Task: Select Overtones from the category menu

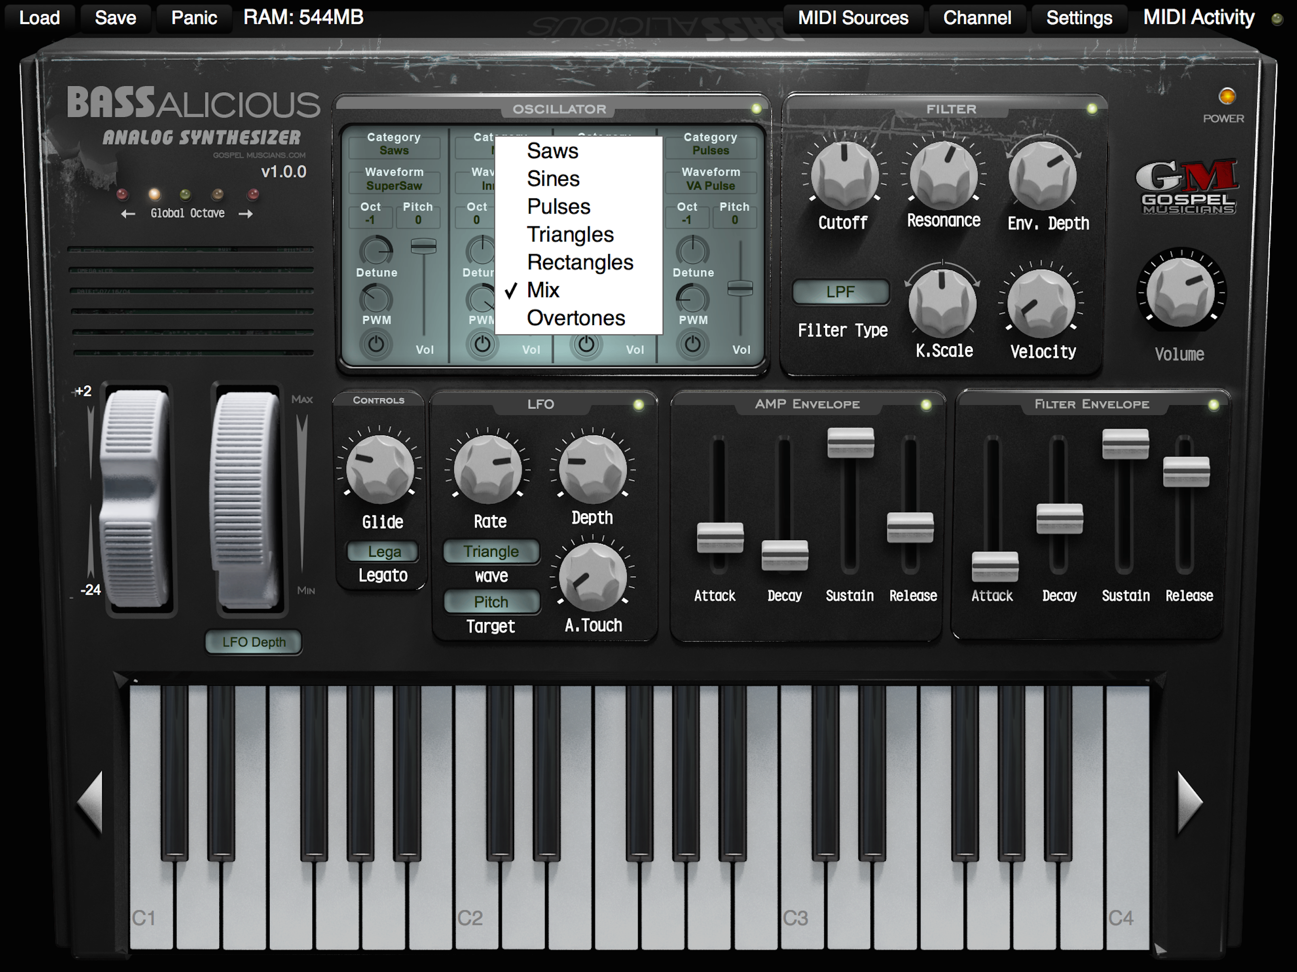Action: [576, 318]
